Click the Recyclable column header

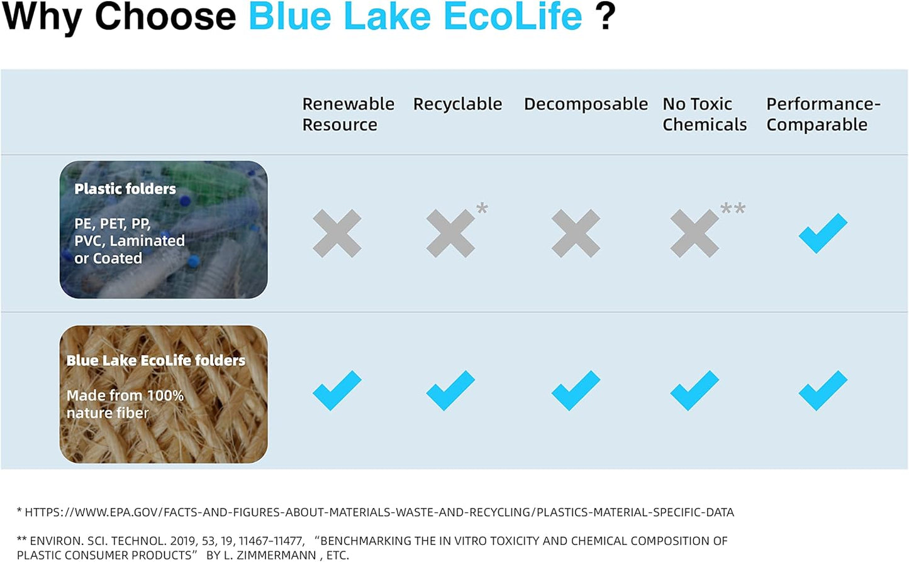tap(457, 104)
